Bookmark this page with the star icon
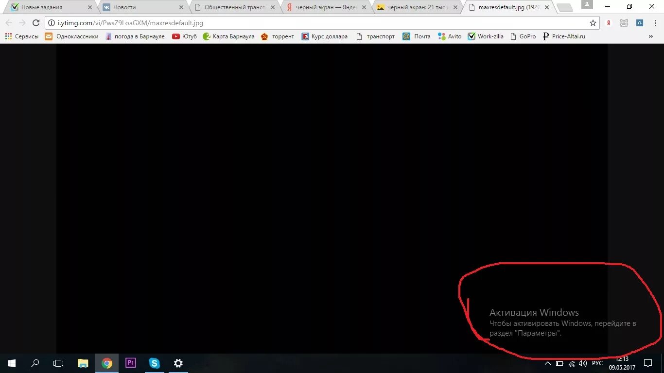Screen dimensions: 664x373 click(593, 23)
